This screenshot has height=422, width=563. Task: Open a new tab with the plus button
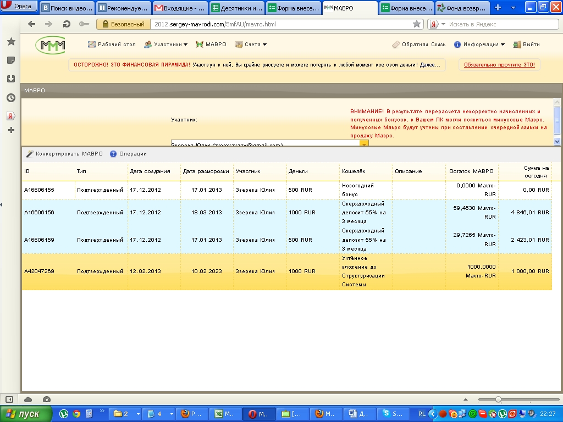pos(498,8)
